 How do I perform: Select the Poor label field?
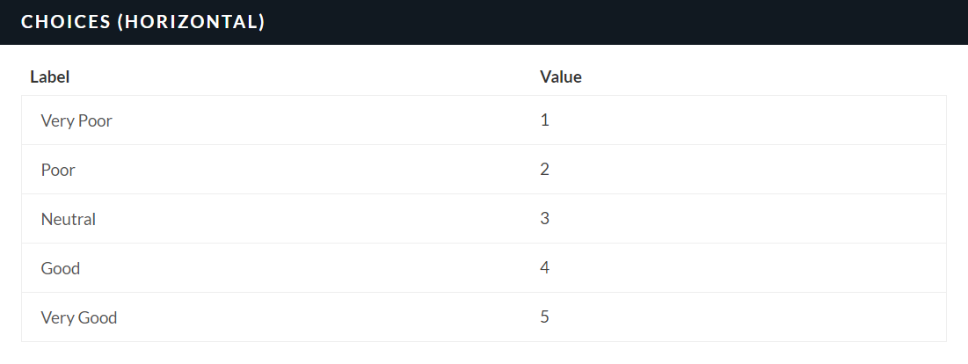[58, 170]
